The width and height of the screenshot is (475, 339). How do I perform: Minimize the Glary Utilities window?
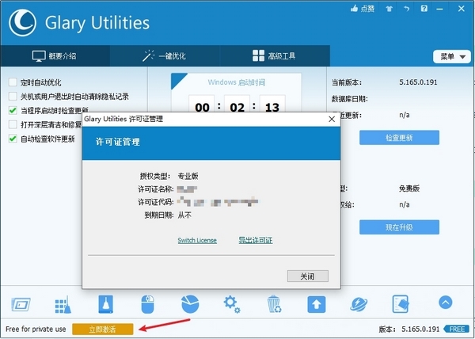point(440,9)
